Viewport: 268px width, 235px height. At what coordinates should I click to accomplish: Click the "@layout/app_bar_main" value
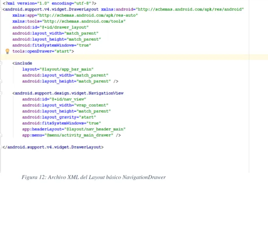pyautogui.click(x=67, y=69)
